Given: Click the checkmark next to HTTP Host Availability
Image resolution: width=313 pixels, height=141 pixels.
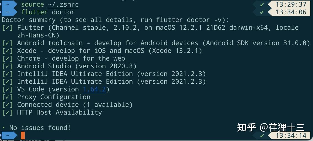Looking at the screenshot, I should pyautogui.click(x=7, y=112).
